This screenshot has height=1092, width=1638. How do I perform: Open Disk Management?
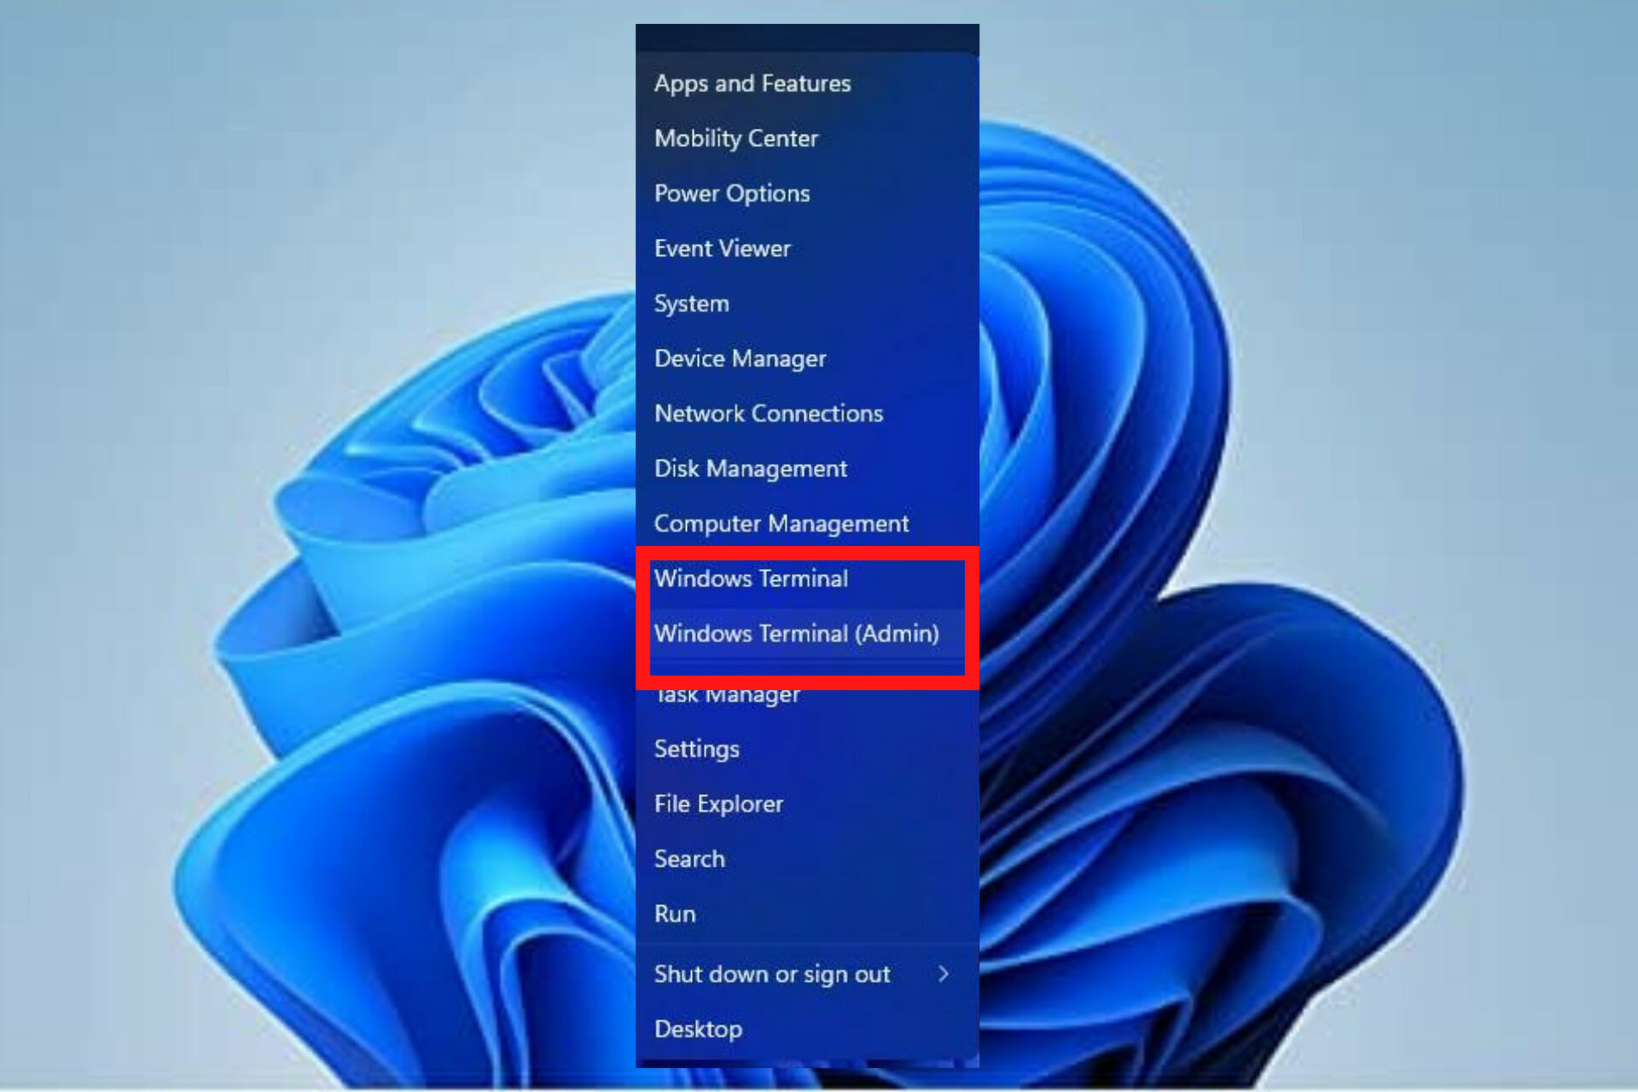coord(807,468)
